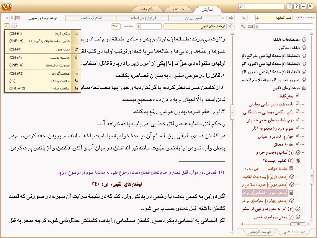Switch to the نگارخانه main tab
This screenshot has height=238, width=317.
coord(147,9)
